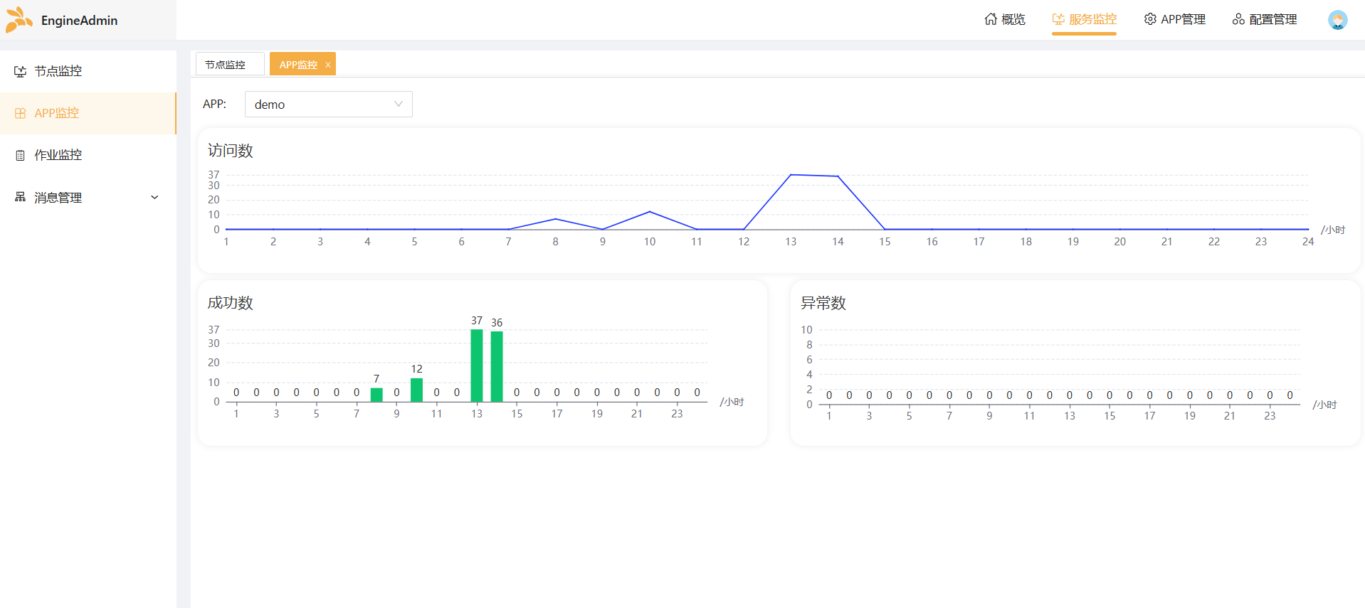Click the EngineAdmin title text
Image resolution: width=1365 pixels, height=608 pixels.
[x=80, y=21]
